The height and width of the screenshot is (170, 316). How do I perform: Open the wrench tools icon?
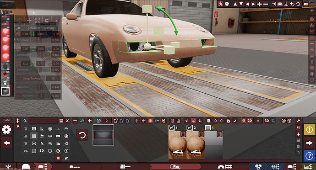coord(299,121)
